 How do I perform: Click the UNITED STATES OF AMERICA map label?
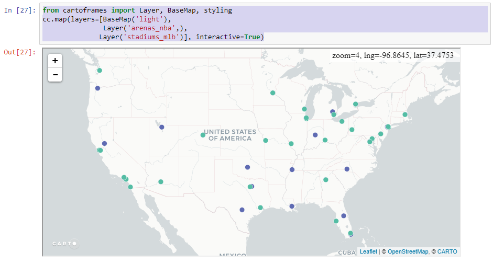pyautogui.click(x=230, y=135)
